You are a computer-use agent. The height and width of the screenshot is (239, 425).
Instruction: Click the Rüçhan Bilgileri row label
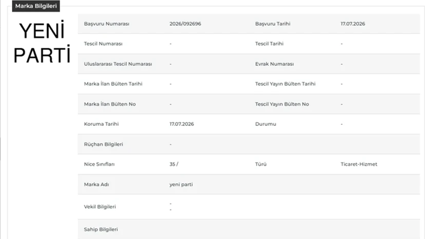point(103,144)
